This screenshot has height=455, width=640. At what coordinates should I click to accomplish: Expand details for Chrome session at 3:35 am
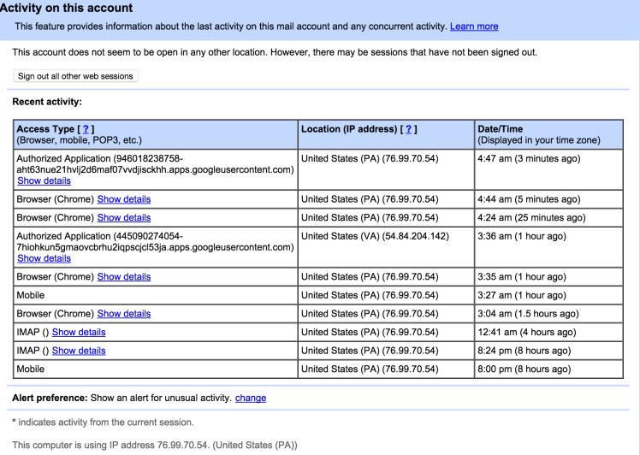[123, 277]
